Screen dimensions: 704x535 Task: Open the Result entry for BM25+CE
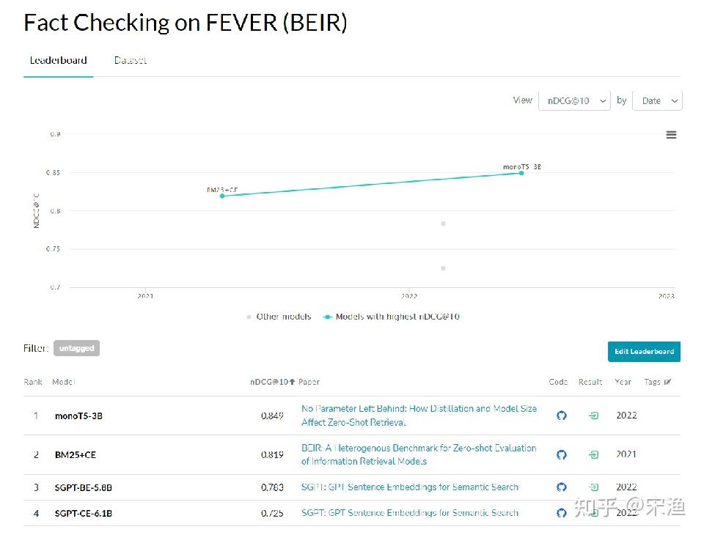coord(593,454)
